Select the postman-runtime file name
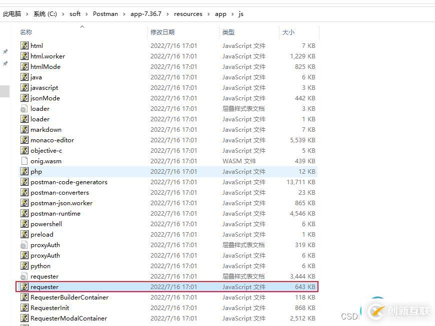This screenshot has width=435, height=326. pos(55,214)
